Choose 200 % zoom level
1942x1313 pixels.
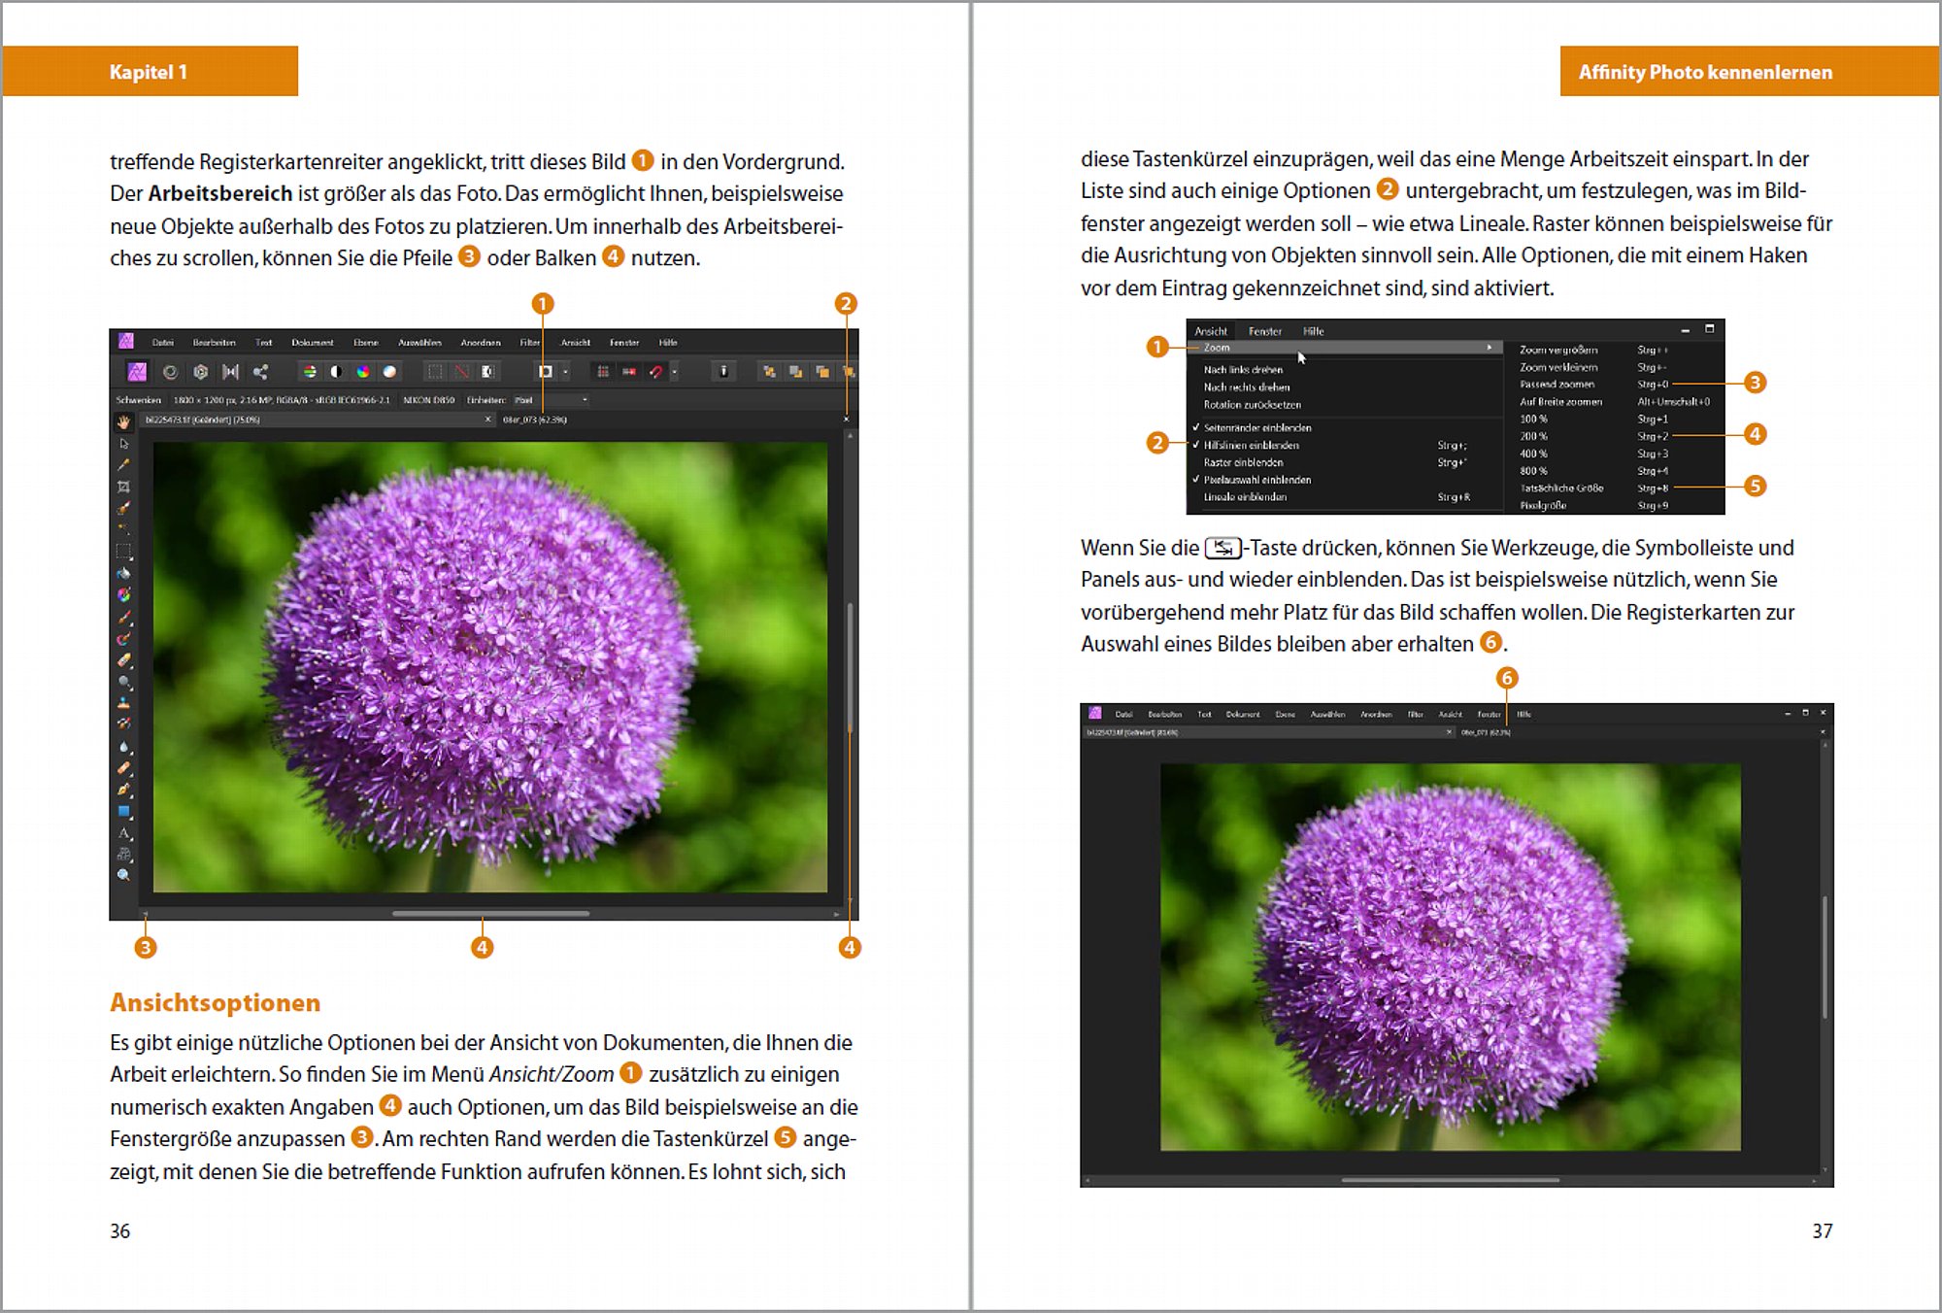click(x=1614, y=436)
